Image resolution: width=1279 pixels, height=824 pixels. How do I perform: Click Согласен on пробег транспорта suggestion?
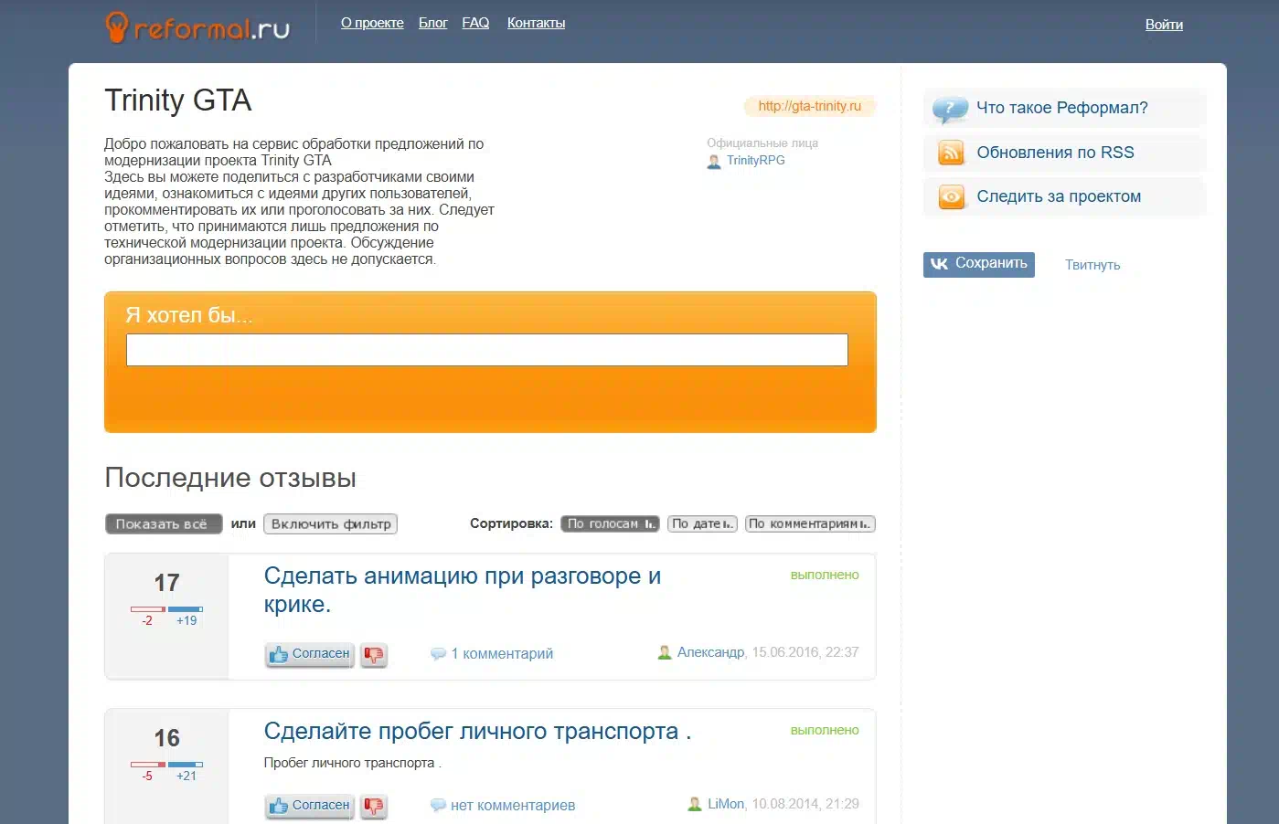point(310,807)
